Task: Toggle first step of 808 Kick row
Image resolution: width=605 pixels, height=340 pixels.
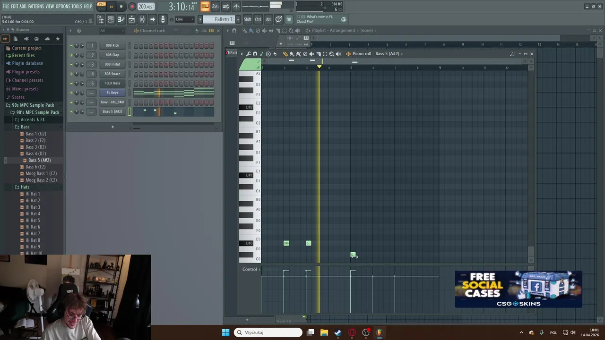Action: tap(136, 46)
